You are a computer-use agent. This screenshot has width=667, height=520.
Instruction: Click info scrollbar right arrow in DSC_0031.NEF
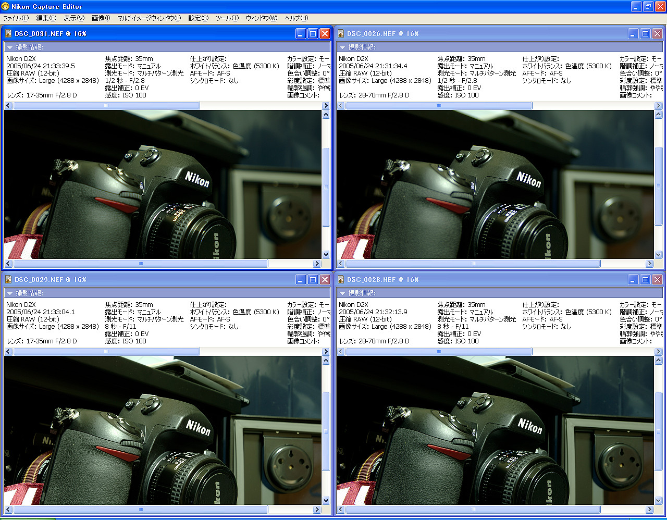[326, 105]
